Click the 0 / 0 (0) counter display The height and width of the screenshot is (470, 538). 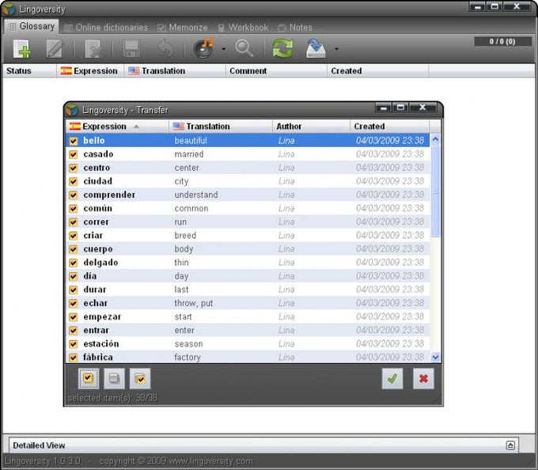(x=502, y=41)
